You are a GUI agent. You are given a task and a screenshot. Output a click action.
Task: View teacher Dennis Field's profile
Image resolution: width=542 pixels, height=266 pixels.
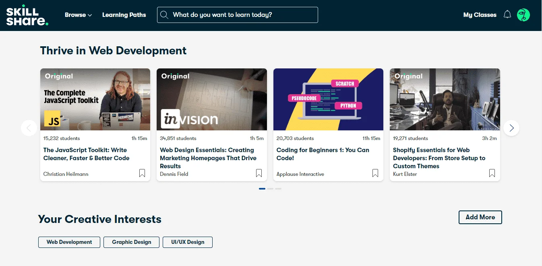point(174,174)
